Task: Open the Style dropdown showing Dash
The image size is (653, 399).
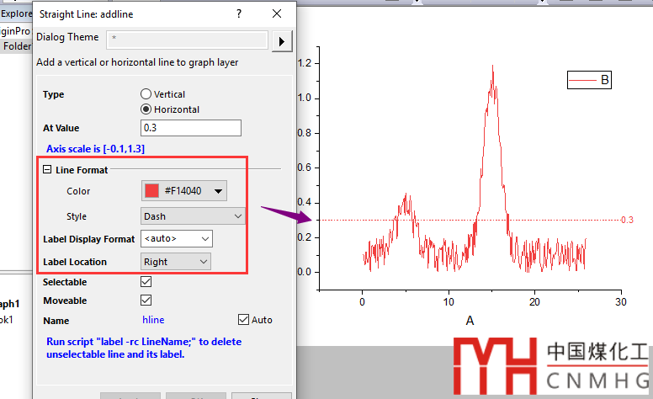Action: (x=192, y=216)
